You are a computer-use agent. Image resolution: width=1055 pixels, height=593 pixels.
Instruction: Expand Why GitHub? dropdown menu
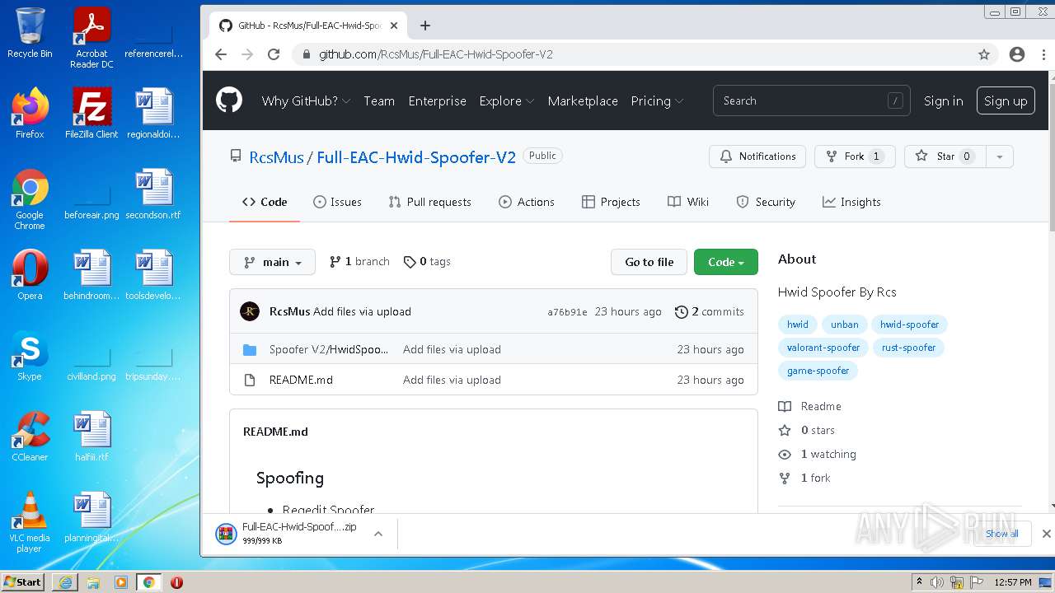point(306,100)
